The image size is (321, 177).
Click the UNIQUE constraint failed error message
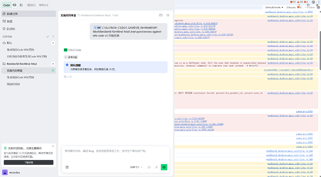(219, 93)
